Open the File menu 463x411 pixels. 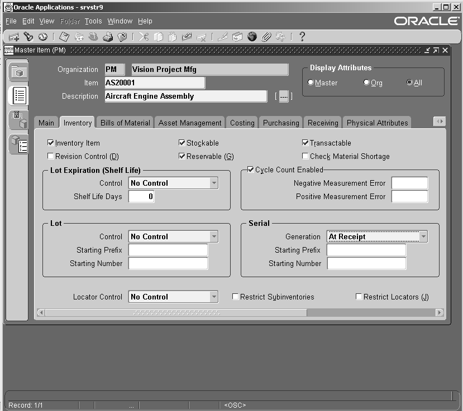[x=11, y=21]
